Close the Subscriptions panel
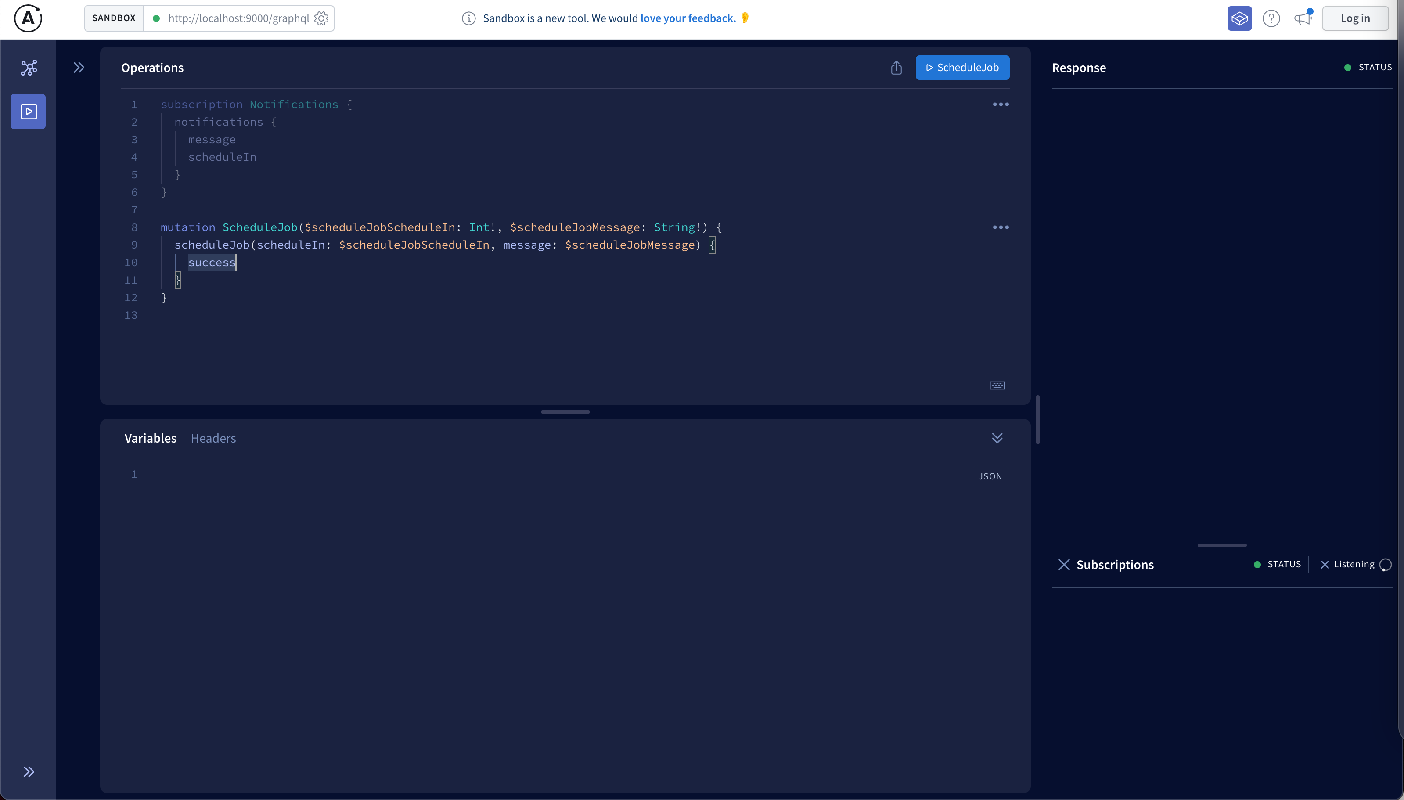This screenshot has width=1404, height=800. pos(1064,565)
